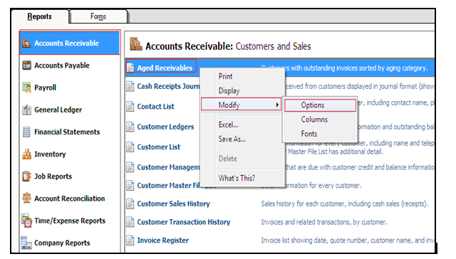Click document icon beside Invoice Register
Image resolution: width=456 pixels, height=259 pixels.
(x=130, y=240)
